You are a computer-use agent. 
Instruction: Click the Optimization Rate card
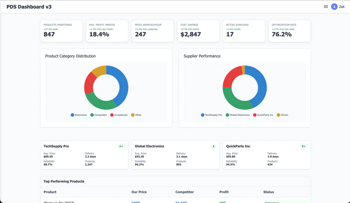point(289,31)
